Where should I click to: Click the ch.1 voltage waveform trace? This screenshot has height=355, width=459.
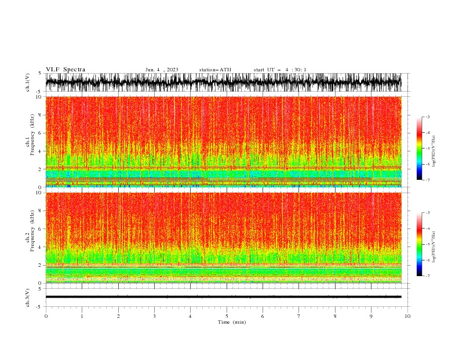click(x=223, y=82)
